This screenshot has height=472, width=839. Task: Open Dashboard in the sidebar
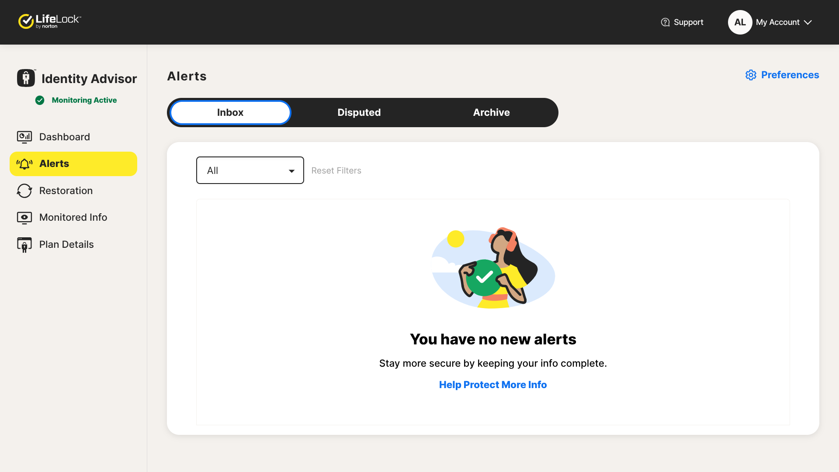click(73, 137)
